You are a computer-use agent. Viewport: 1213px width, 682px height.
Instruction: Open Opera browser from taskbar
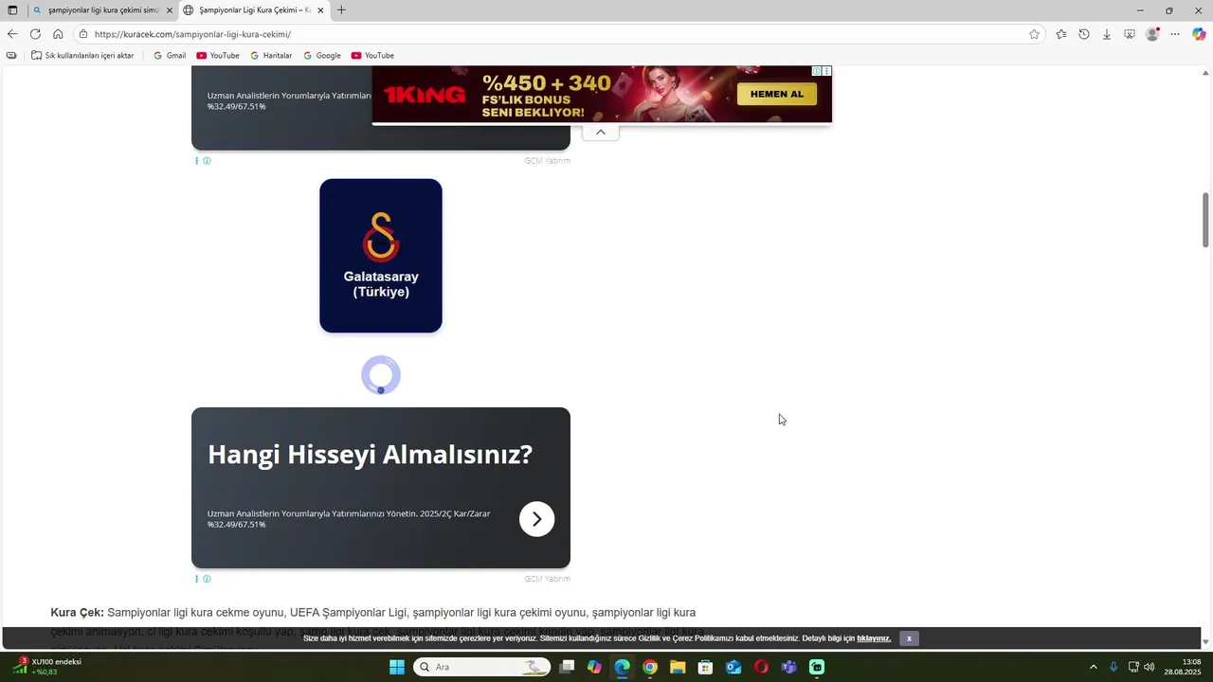pos(761,667)
